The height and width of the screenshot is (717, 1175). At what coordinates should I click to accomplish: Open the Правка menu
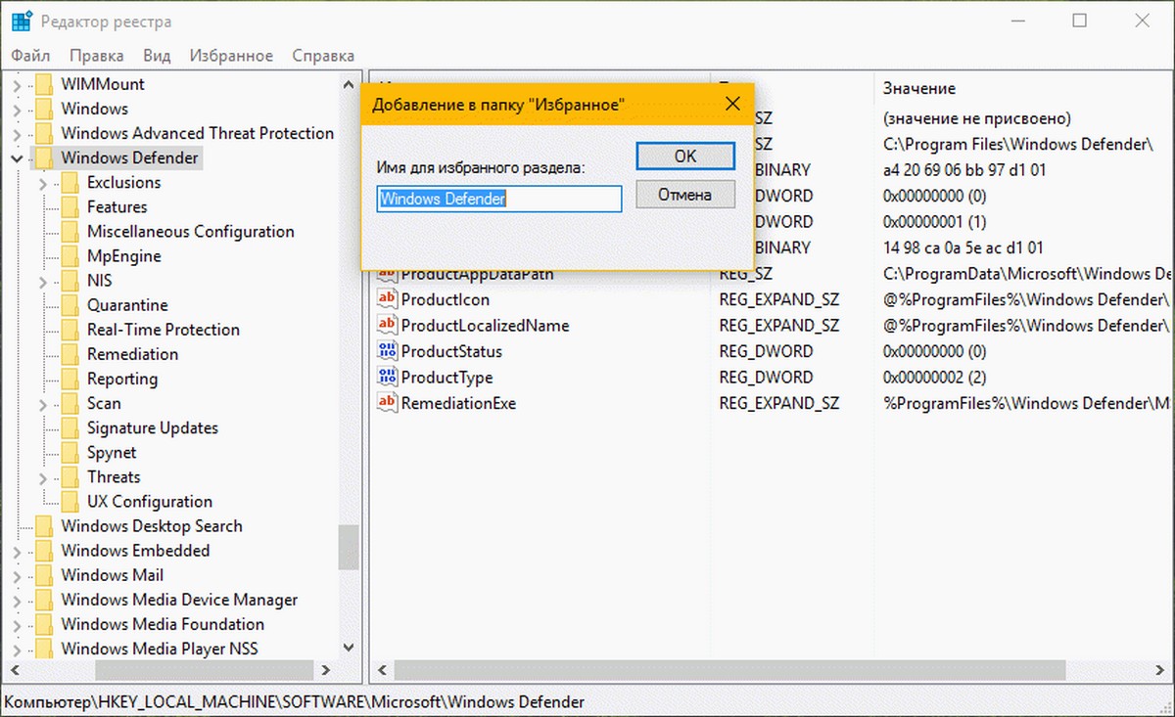[x=97, y=56]
